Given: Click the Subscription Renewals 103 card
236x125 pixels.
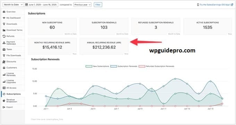Looking at the screenshot, I should (x=104, y=26).
